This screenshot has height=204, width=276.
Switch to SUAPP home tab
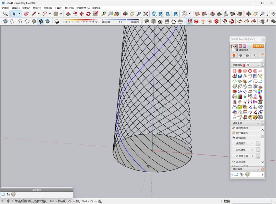234,55
